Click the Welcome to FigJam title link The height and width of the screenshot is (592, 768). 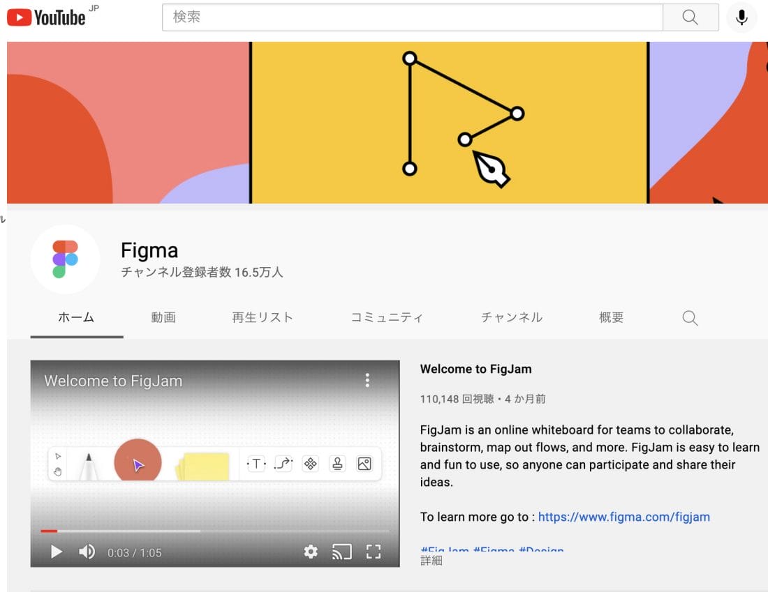475,369
